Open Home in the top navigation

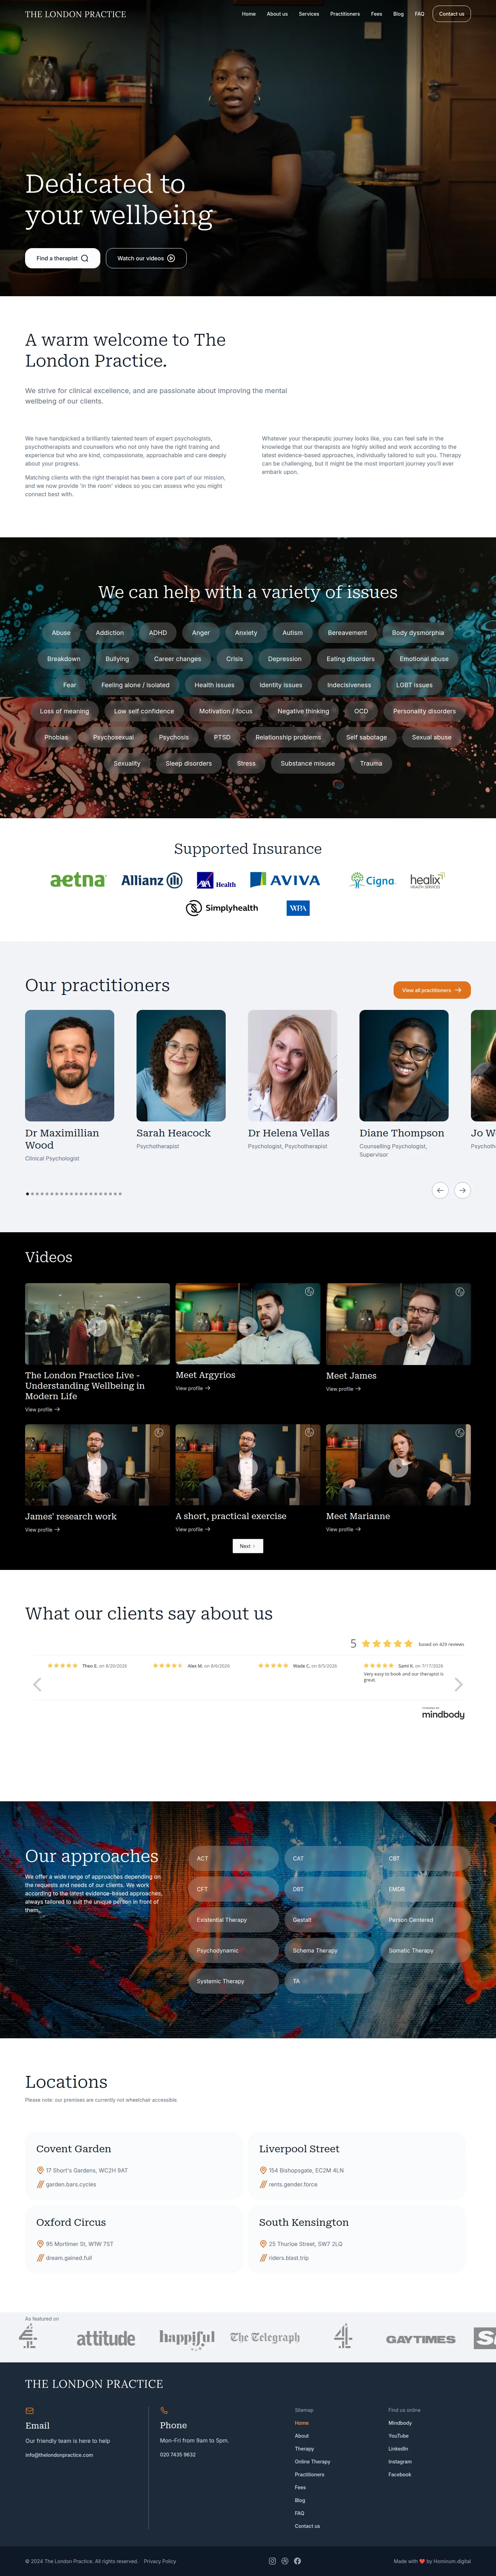[x=249, y=14]
